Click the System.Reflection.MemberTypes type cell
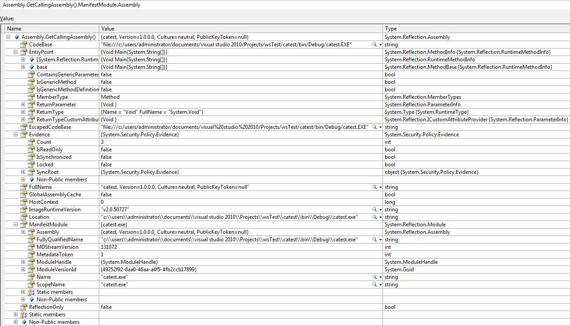This screenshot has height=326, width=570. 423,97
